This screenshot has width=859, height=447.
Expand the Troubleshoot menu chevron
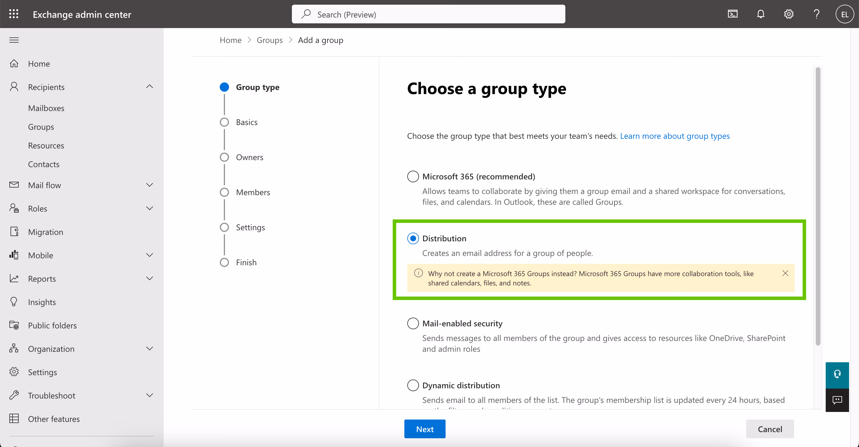pyautogui.click(x=149, y=395)
